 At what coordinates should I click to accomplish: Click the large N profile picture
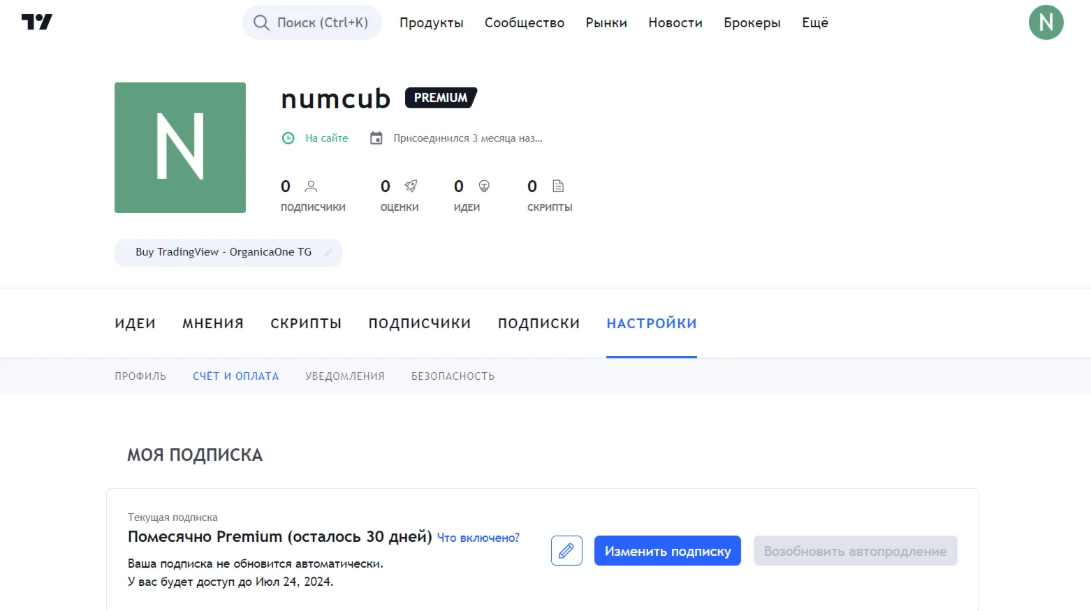click(x=180, y=147)
